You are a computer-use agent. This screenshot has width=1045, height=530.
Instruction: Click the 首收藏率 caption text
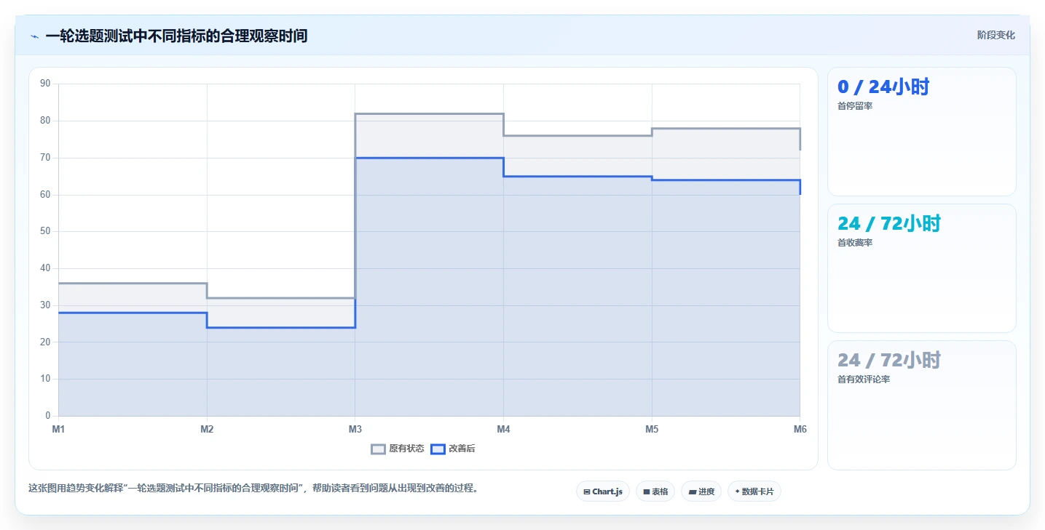(855, 243)
